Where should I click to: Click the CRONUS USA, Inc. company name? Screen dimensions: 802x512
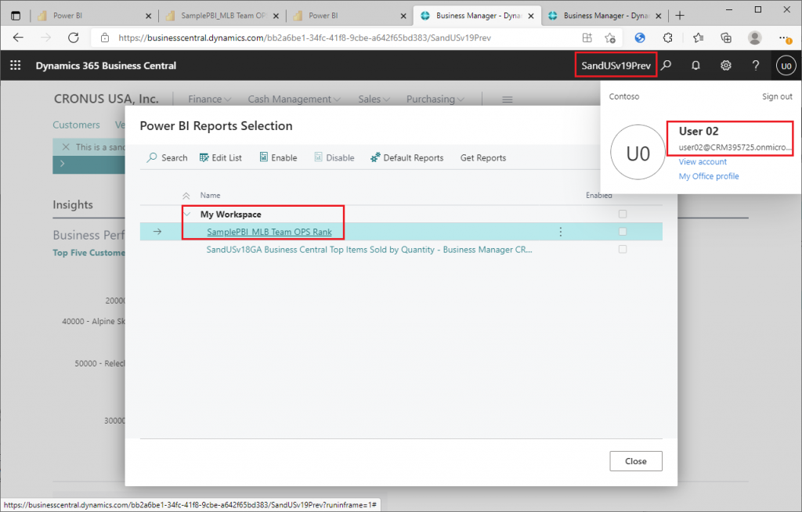coord(107,99)
